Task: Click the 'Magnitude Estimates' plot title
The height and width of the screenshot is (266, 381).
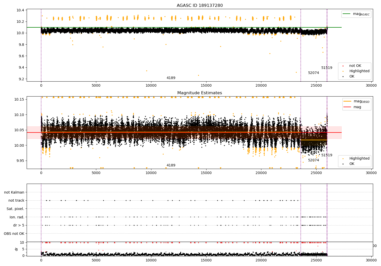Action: point(200,93)
